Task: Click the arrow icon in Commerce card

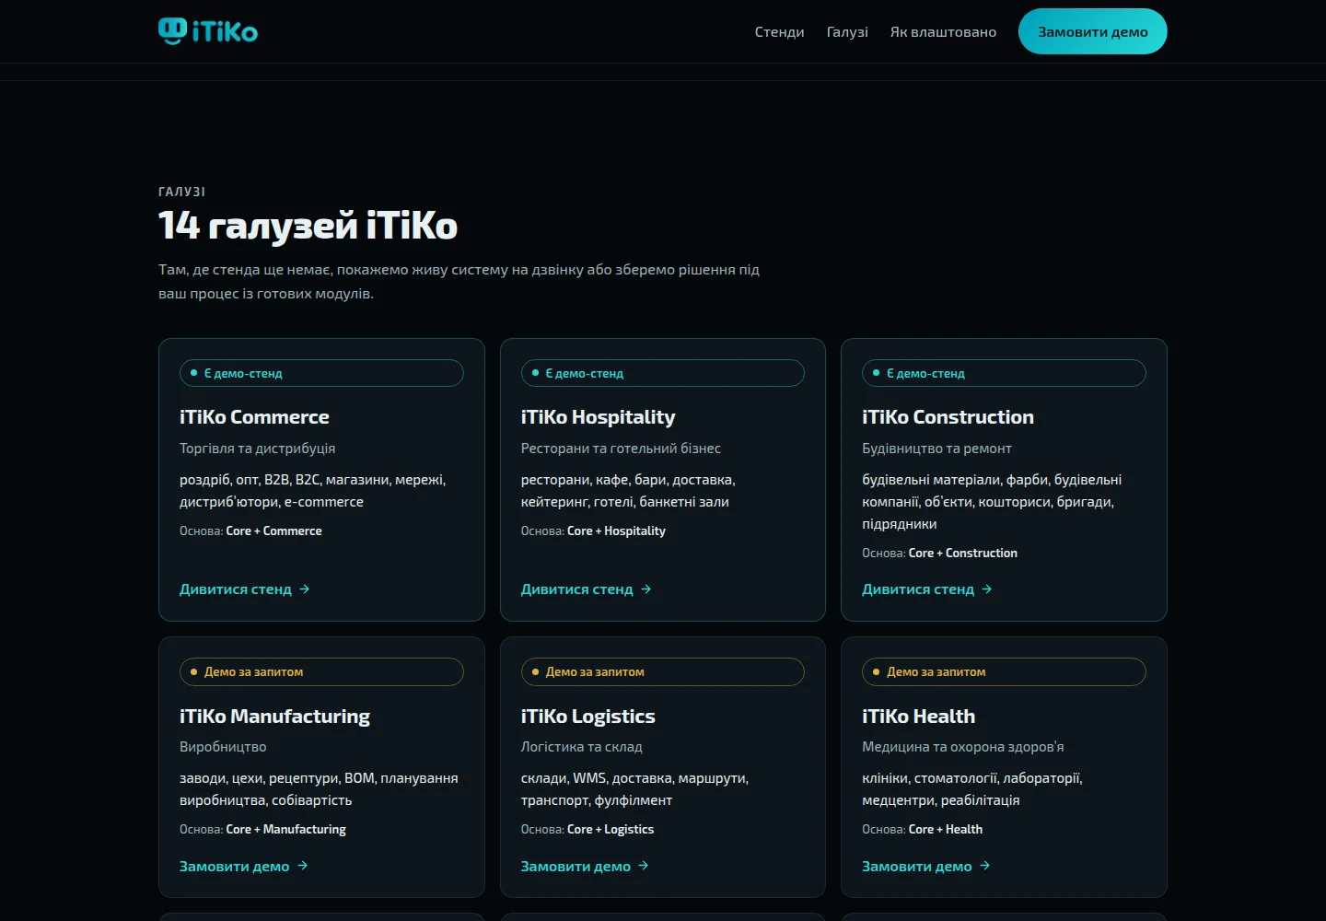Action: [305, 589]
